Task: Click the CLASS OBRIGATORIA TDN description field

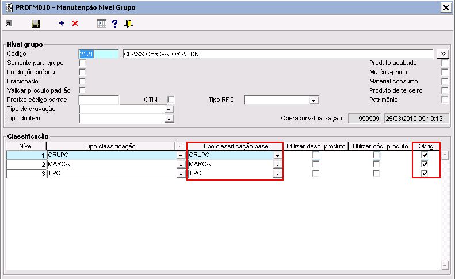Action: click(x=278, y=54)
